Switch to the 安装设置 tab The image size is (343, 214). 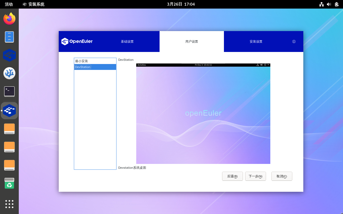(256, 42)
